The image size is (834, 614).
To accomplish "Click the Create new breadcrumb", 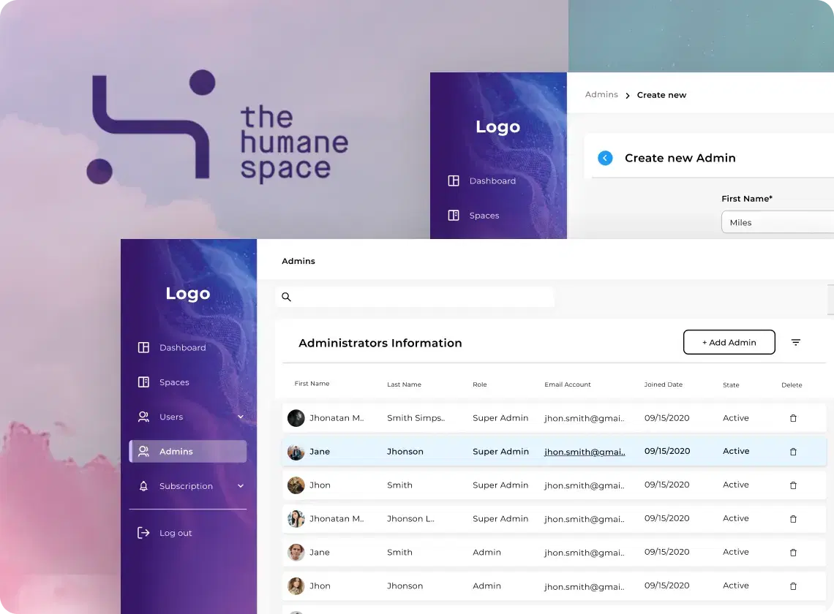I will click(661, 95).
